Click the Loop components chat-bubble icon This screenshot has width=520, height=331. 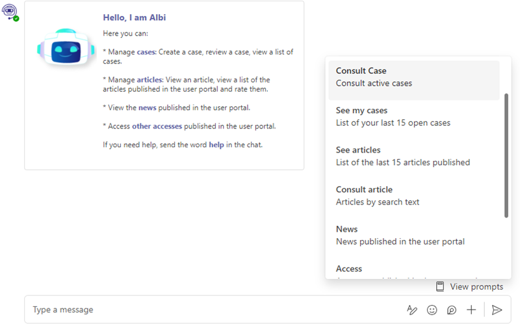tap(452, 310)
